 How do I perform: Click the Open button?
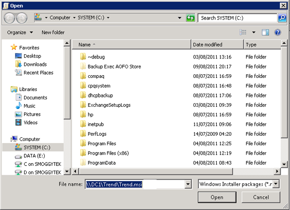pyautogui.click(x=217, y=197)
